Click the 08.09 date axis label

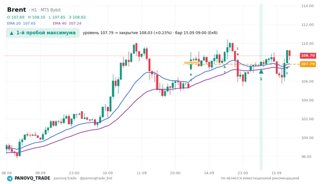(7, 173)
